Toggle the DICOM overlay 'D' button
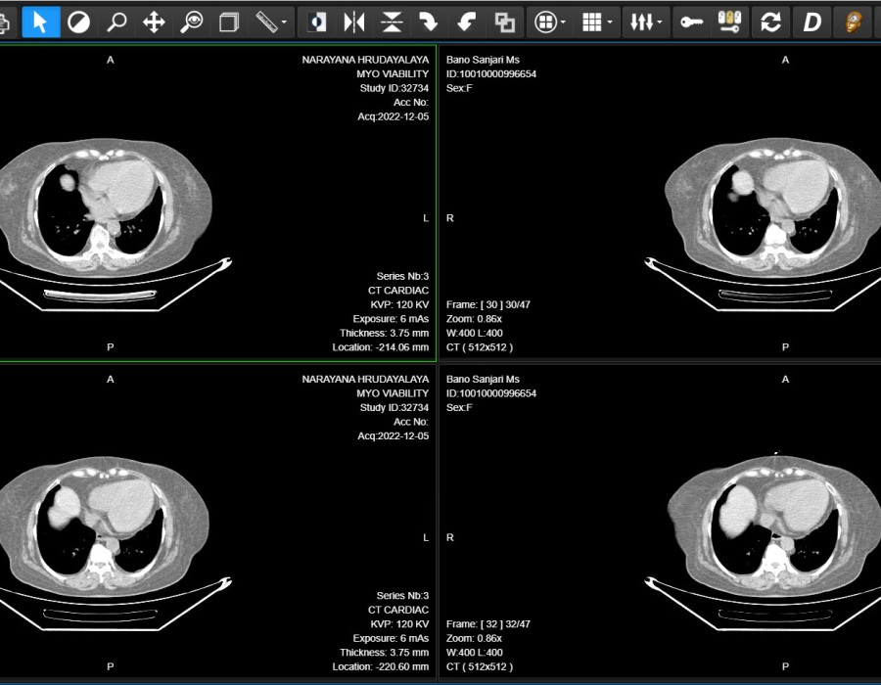Screen dimensions: 881x685 (x=811, y=22)
